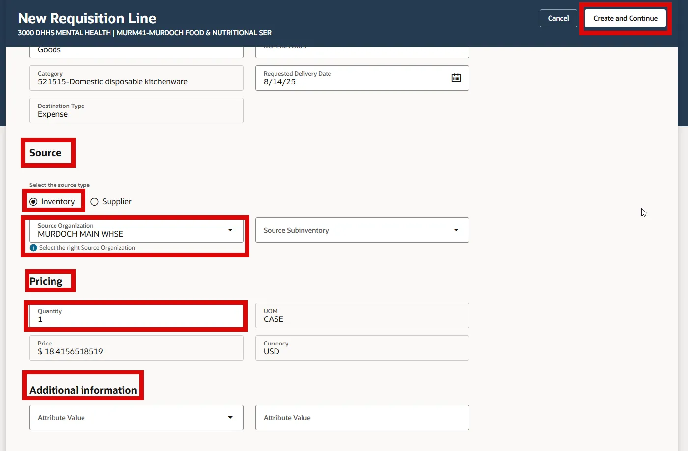Click Create and Continue
This screenshot has width=688, height=451.
[625, 18]
